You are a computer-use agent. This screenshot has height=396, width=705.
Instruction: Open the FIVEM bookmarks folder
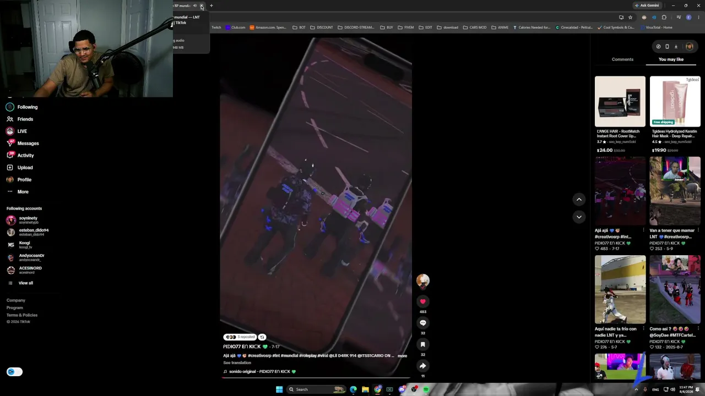pyautogui.click(x=406, y=28)
